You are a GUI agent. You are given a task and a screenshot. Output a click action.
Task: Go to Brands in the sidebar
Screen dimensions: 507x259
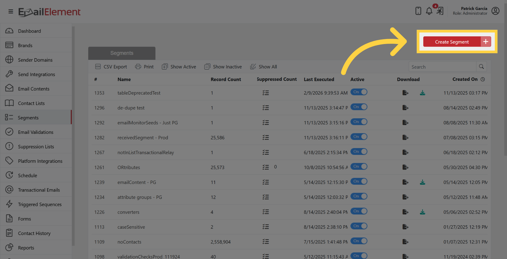pyautogui.click(x=36, y=45)
